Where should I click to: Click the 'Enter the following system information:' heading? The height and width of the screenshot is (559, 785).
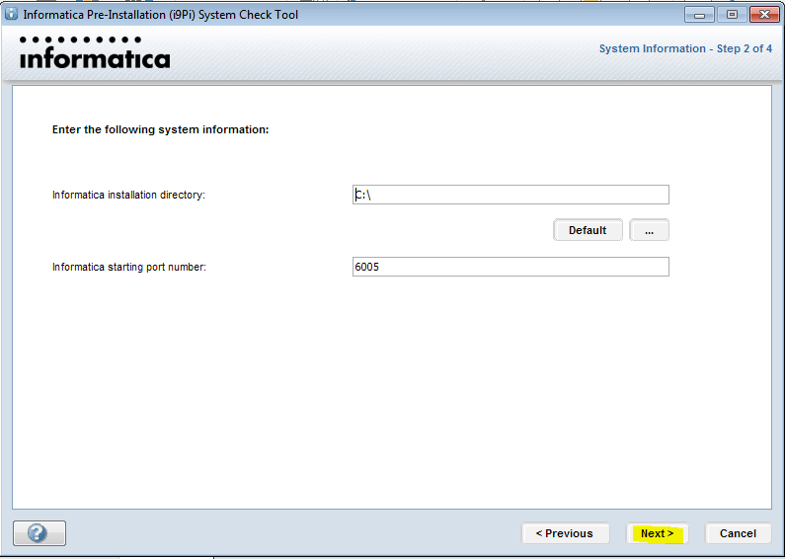coord(161,129)
